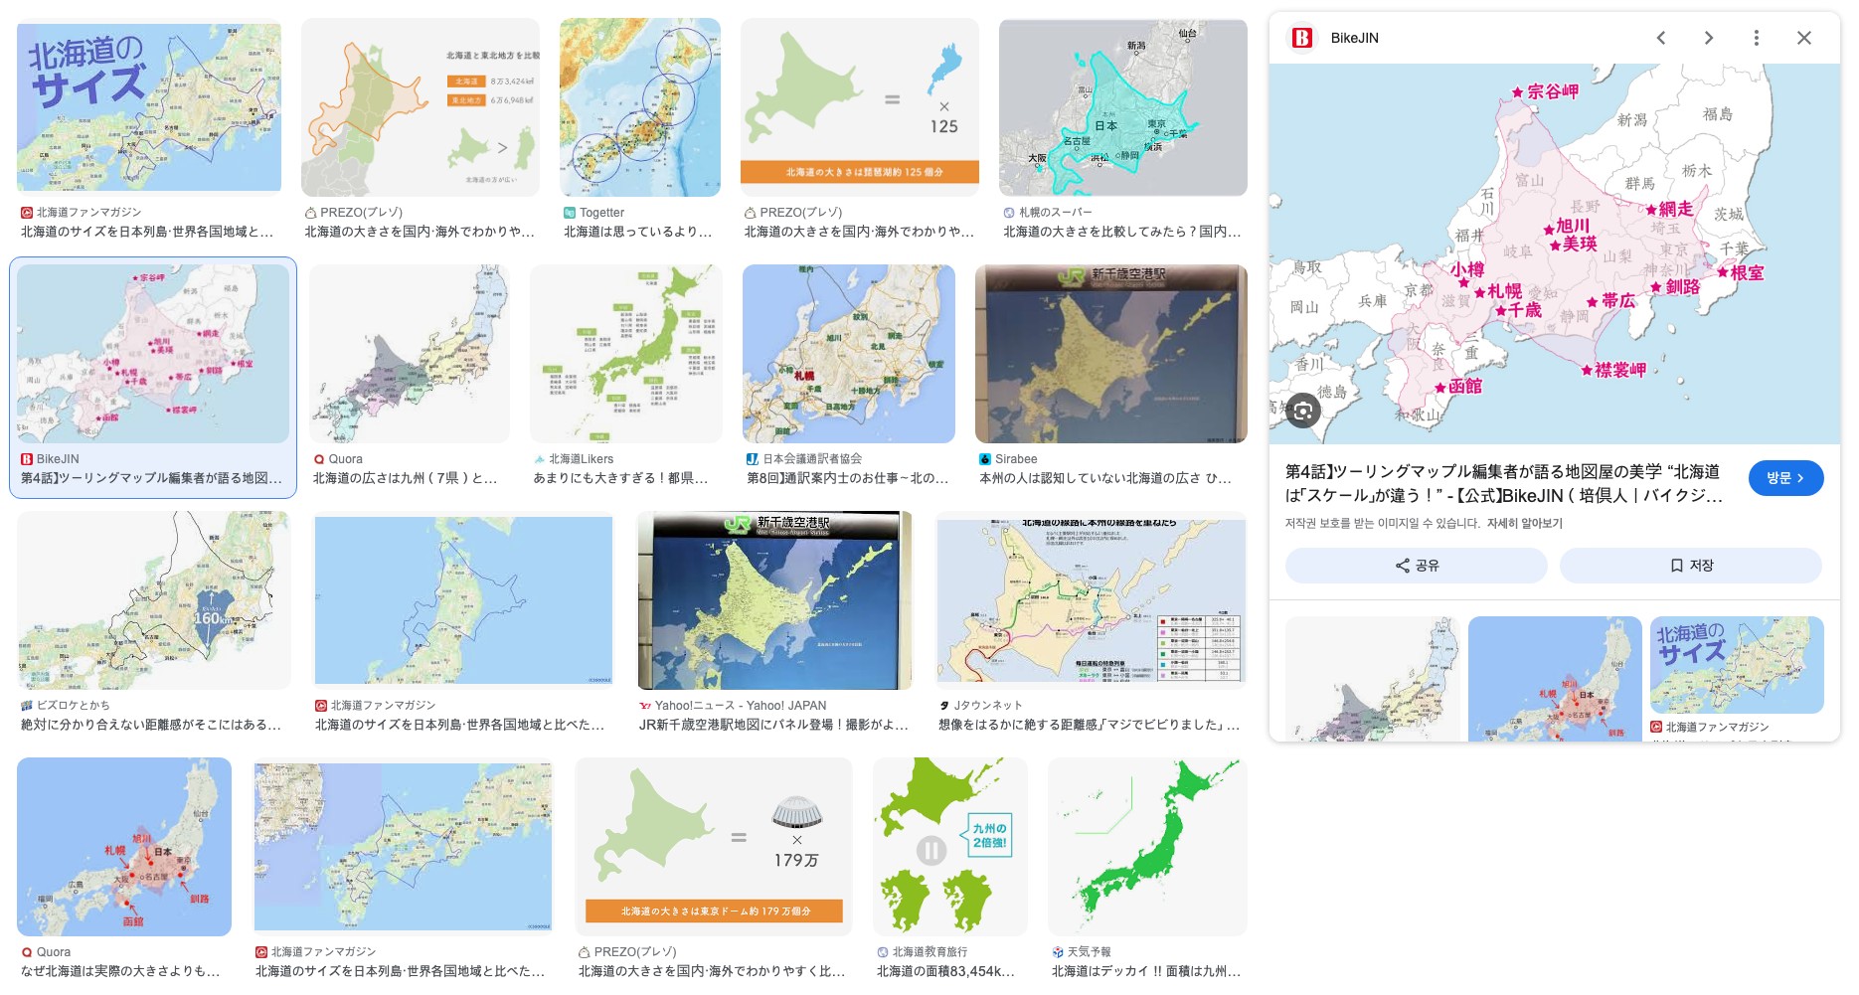
Task: Open more options menu in preview panel
Action: coord(1756,38)
